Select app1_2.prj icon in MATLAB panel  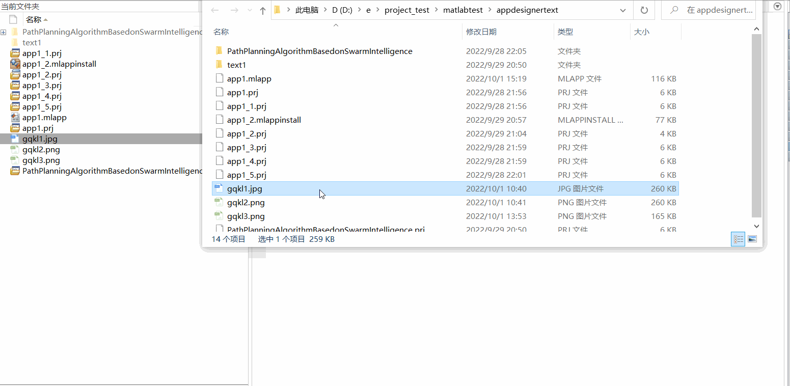(15, 75)
